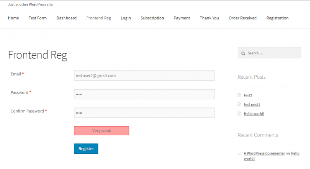The width and height of the screenshot is (310, 169).
Task: Open A WordPress Commenter link
Action: (x=265, y=153)
